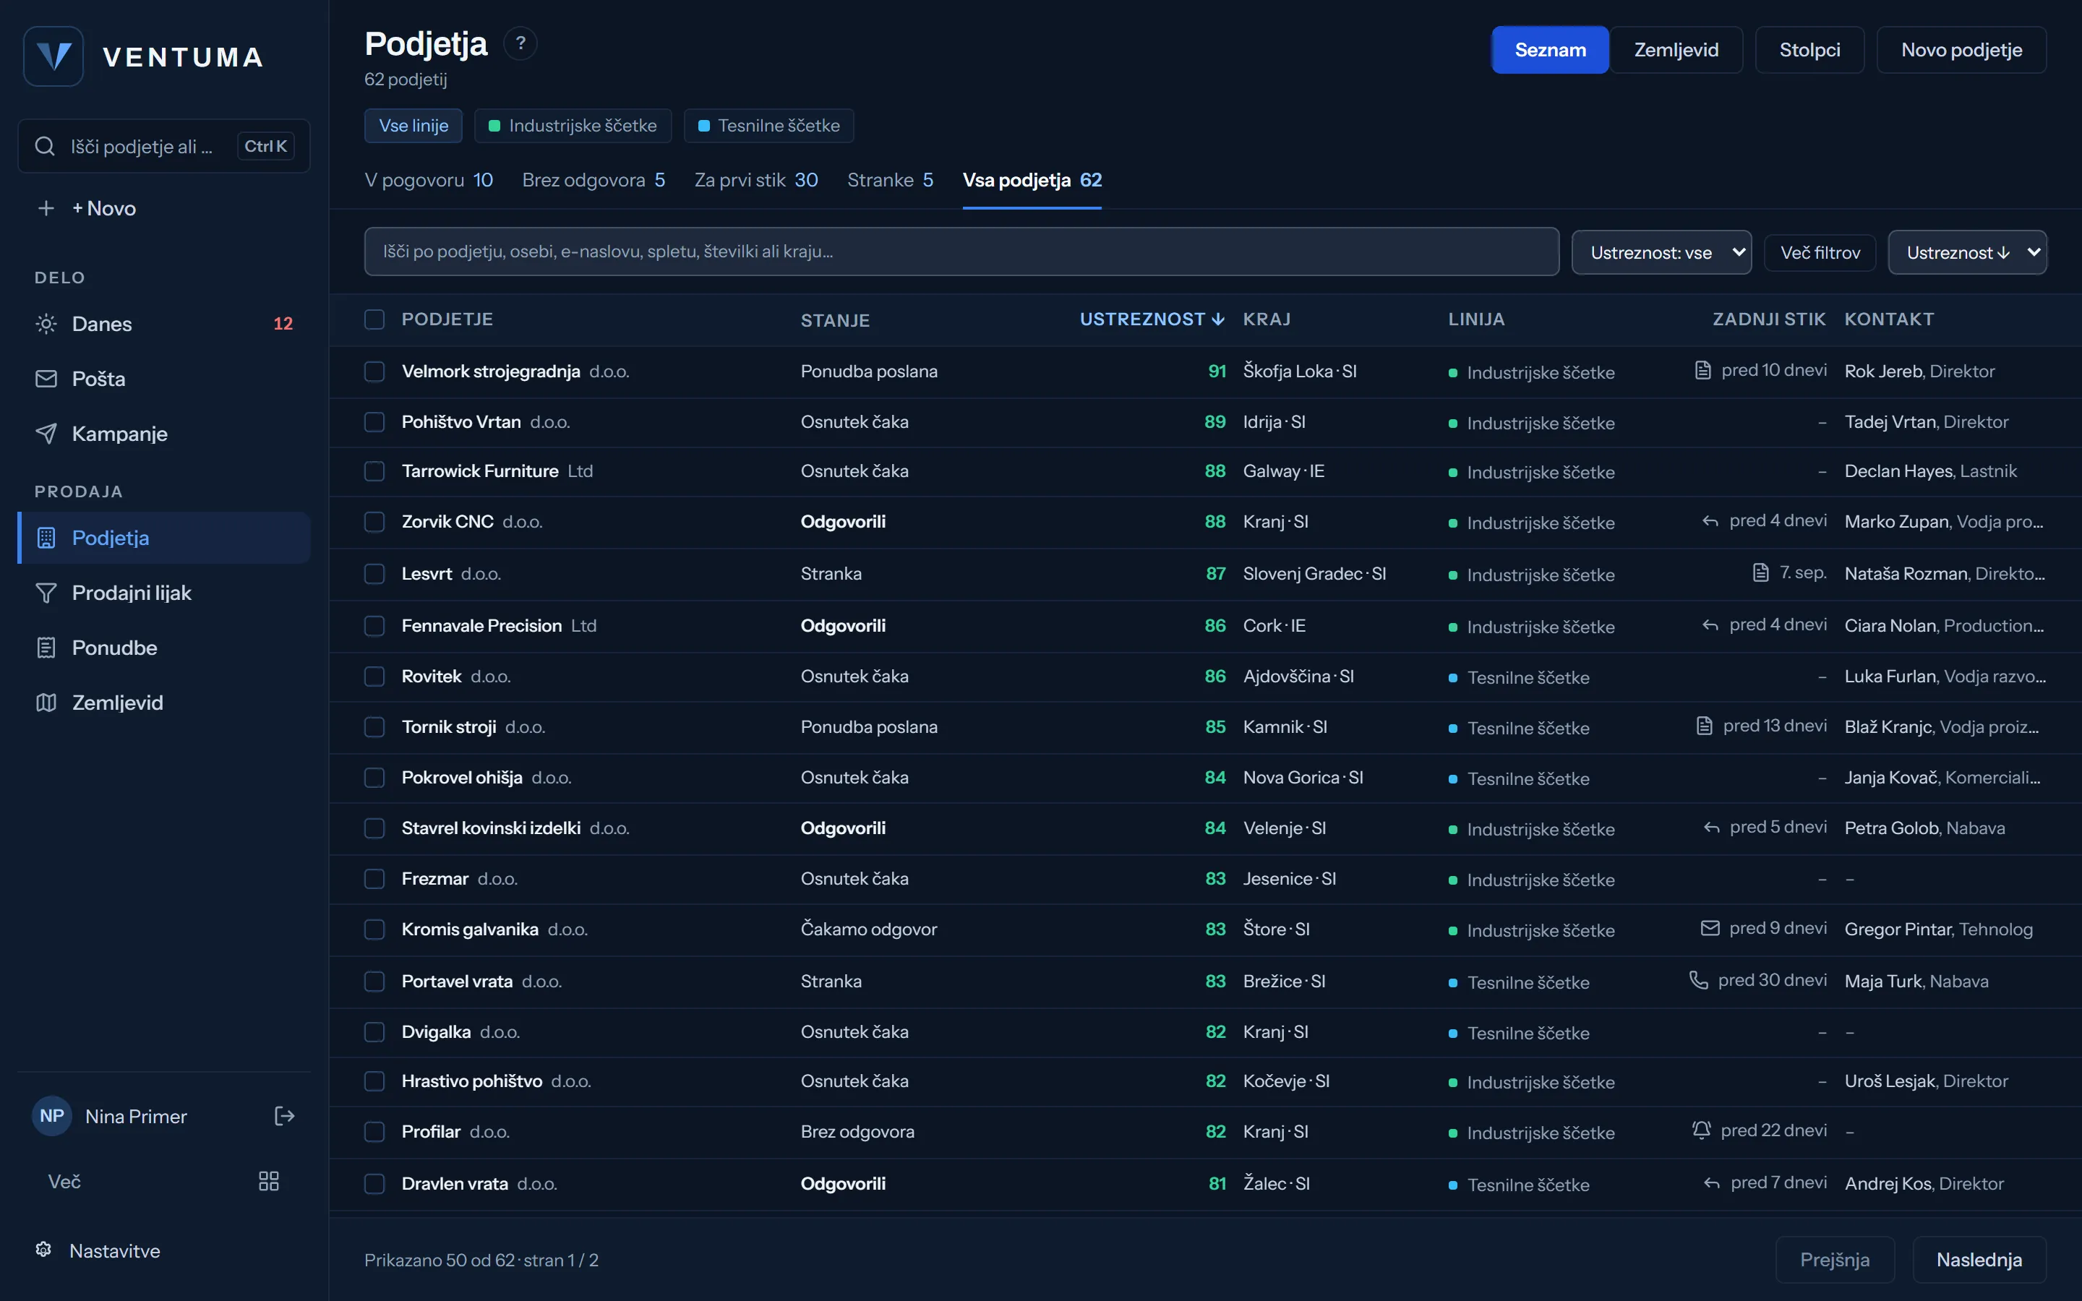Click the Pošta envelope icon

coord(46,379)
